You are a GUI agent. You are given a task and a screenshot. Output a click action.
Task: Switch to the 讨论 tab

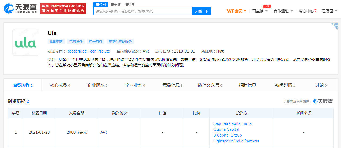click(321, 85)
